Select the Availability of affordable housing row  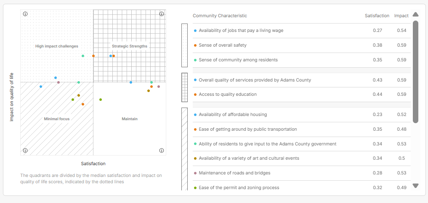coord(302,115)
